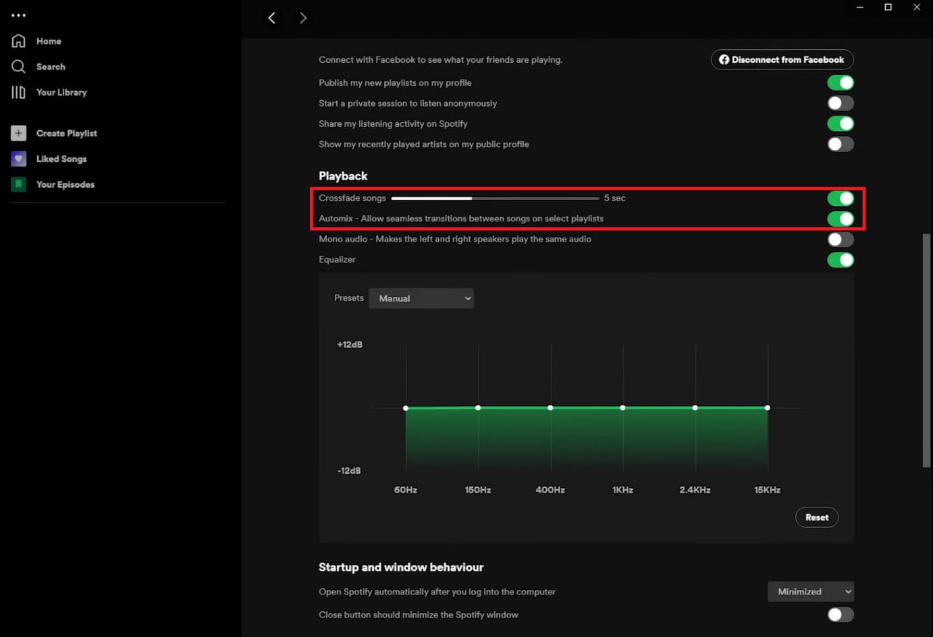
Task: Turn off Share my listening activity
Action: click(841, 123)
